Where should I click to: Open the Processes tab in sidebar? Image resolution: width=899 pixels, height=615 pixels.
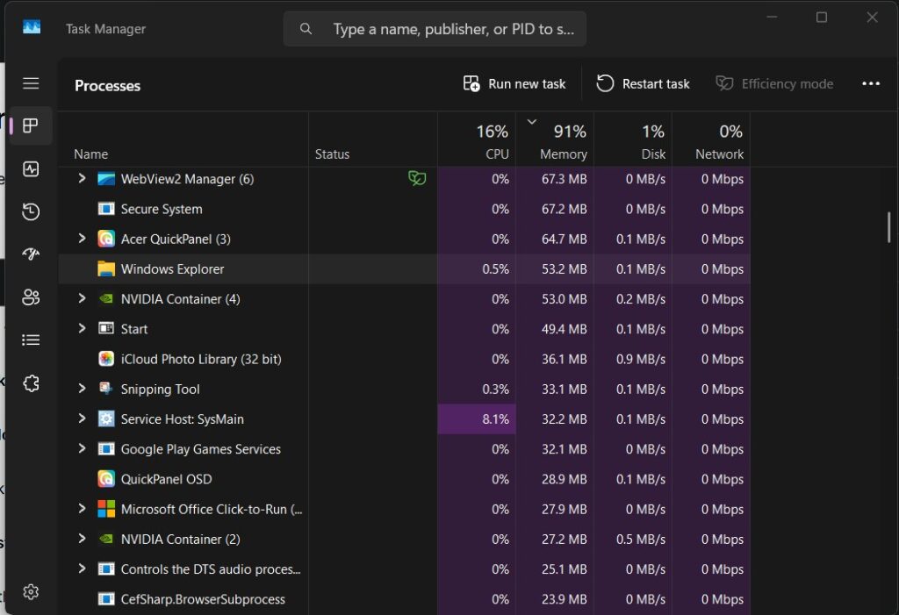(31, 125)
